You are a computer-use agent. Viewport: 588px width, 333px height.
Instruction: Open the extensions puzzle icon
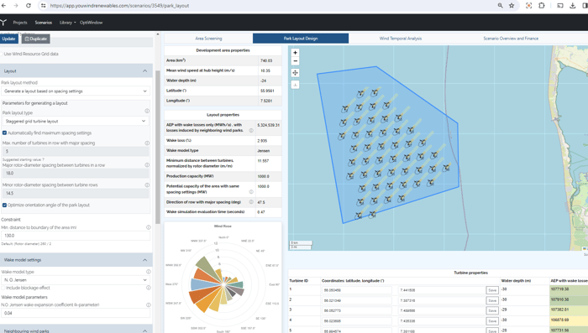pos(542,6)
